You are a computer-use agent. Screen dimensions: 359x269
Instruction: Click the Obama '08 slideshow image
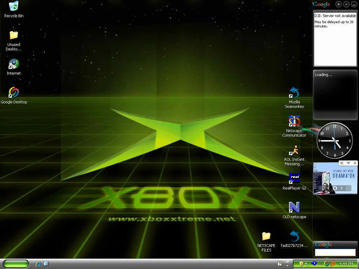(x=335, y=178)
